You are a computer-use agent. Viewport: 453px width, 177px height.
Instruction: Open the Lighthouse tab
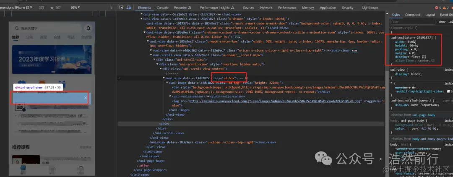coord(370,8)
